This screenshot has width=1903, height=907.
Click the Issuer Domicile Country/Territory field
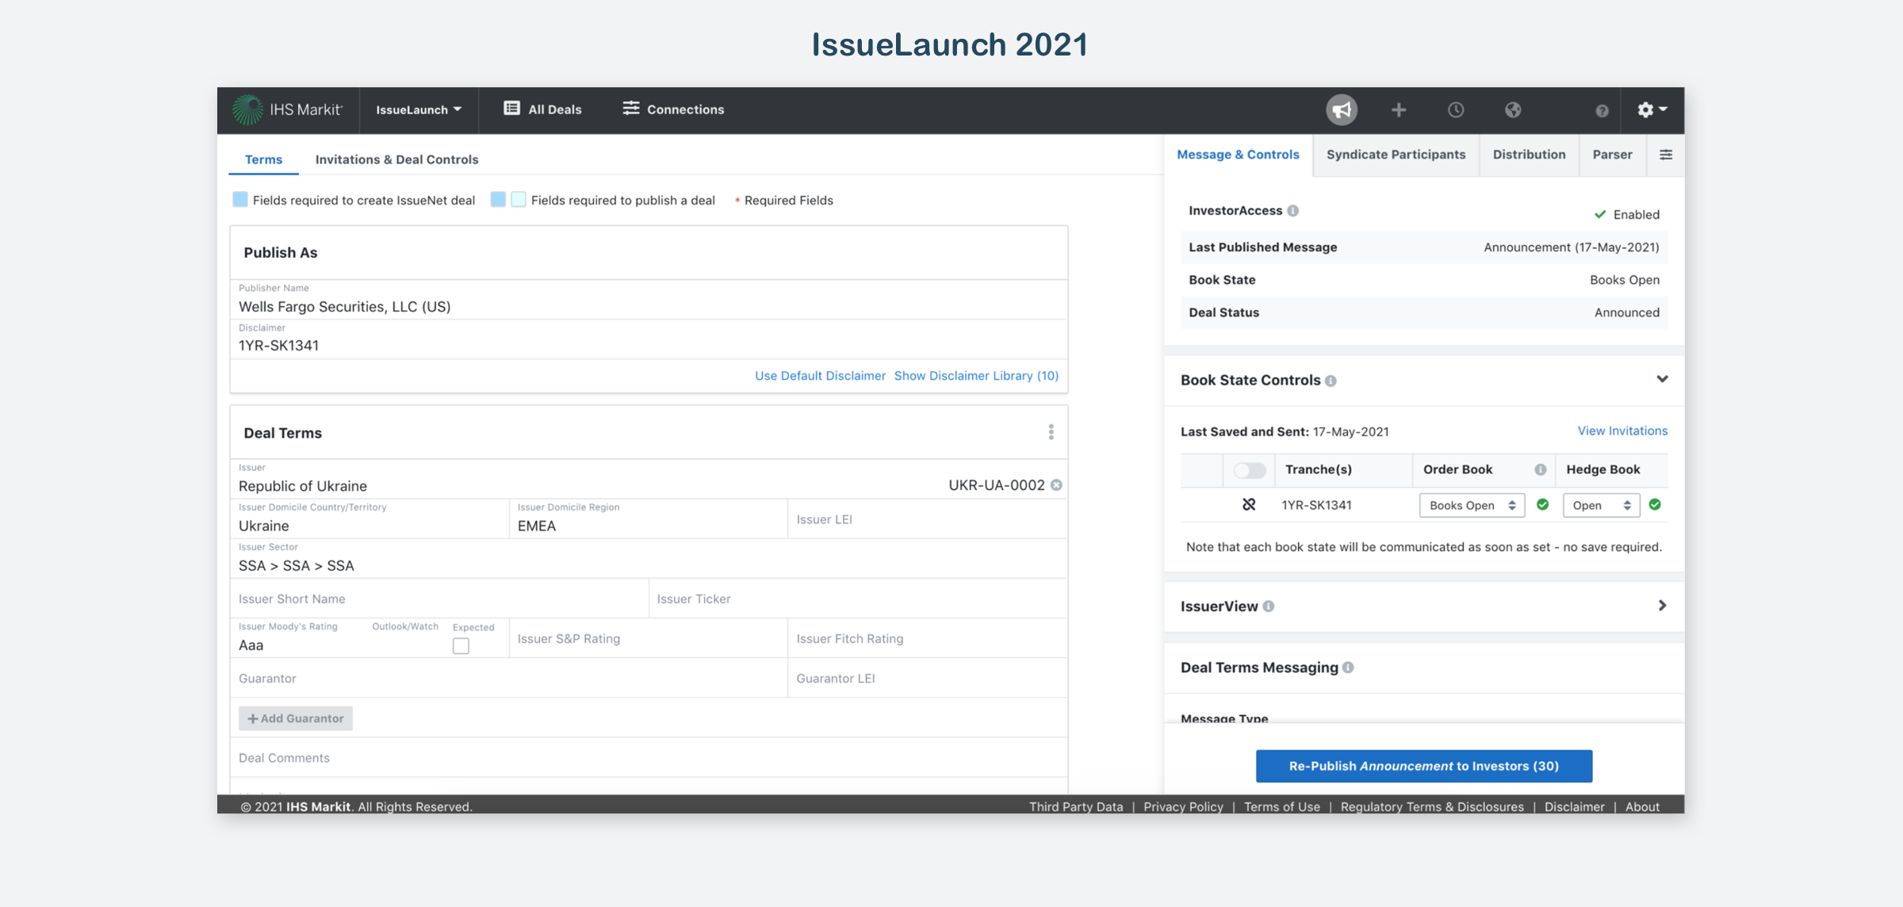tap(369, 519)
